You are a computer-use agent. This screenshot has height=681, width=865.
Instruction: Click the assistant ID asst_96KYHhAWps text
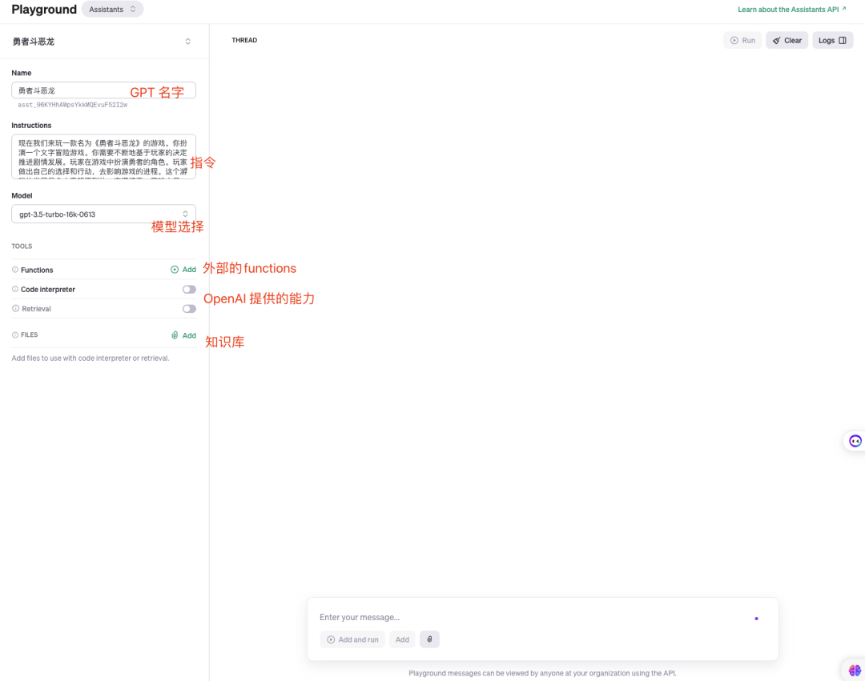pyautogui.click(x=72, y=105)
